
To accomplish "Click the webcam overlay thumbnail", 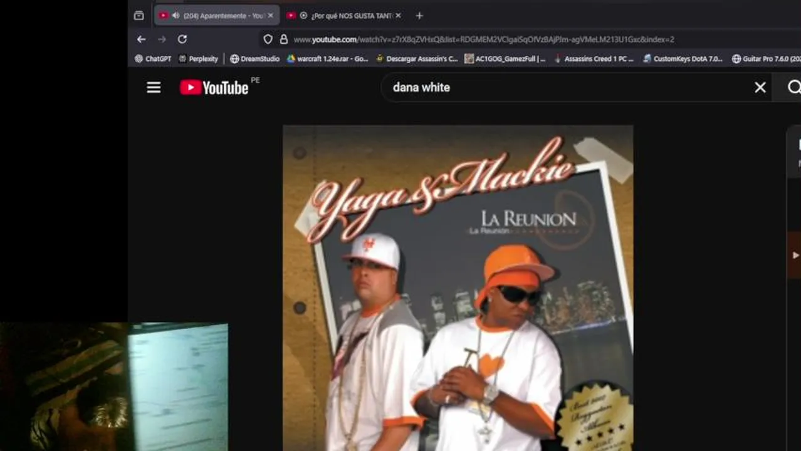I will (x=114, y=386).
